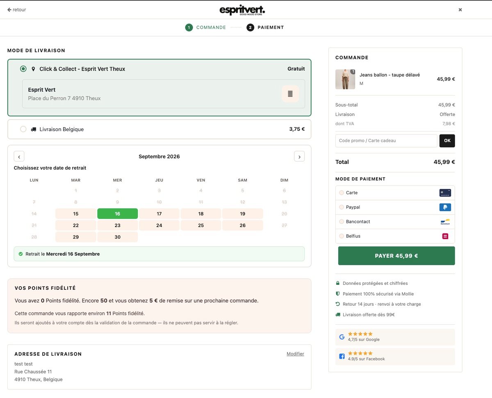Screen dimensions: 492x398
Task: Click the truck icon beside Livraison offerte dès 99€
Action: point(338,315)
